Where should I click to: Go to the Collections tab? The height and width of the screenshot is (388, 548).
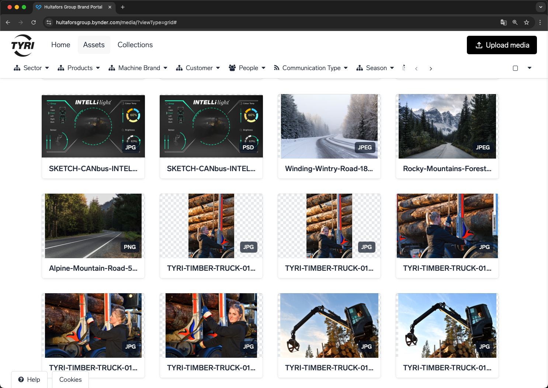(135, 45)
